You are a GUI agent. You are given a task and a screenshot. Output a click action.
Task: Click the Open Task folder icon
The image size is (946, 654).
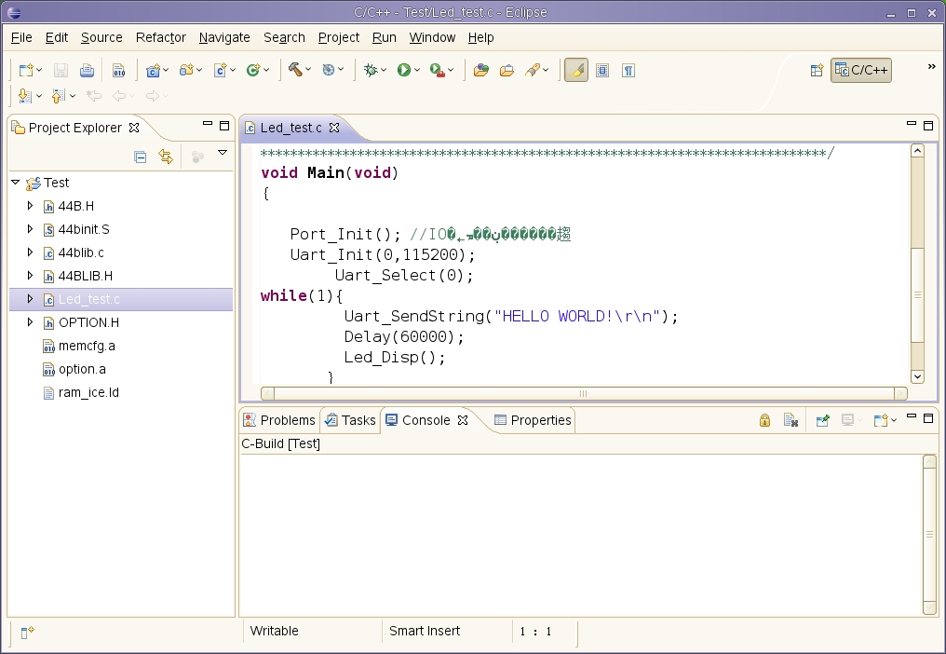point(507,71)
